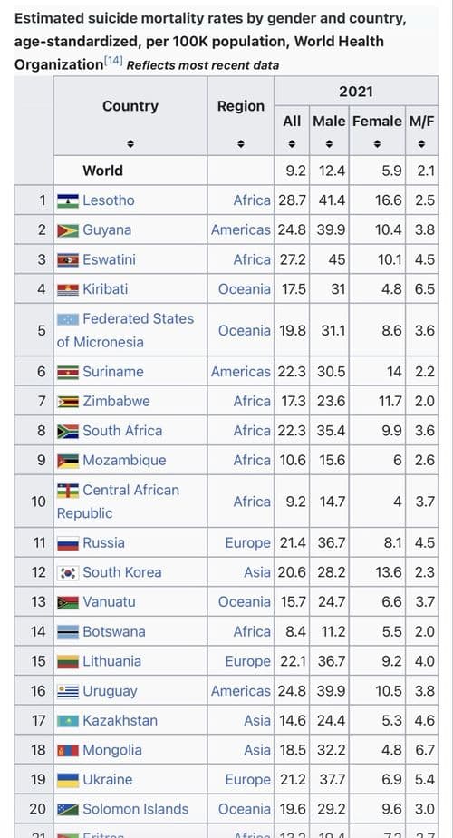
Task: Open the Oceania region link for Kiribati
Action: (x=244, y=289)
